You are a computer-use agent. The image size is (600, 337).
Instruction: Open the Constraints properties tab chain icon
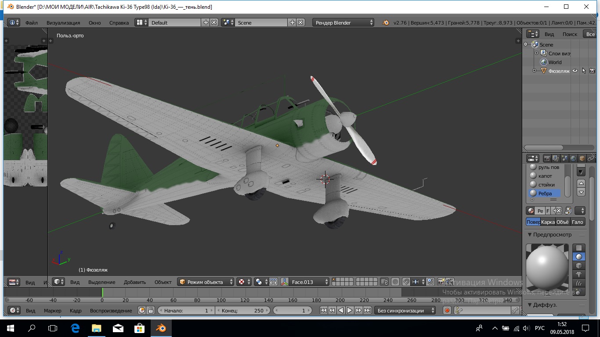[x=591, y=158]
